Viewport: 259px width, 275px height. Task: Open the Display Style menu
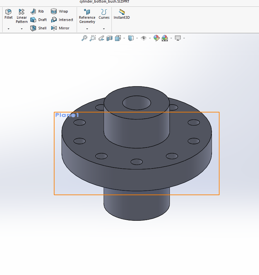click(x=131, y=38)
